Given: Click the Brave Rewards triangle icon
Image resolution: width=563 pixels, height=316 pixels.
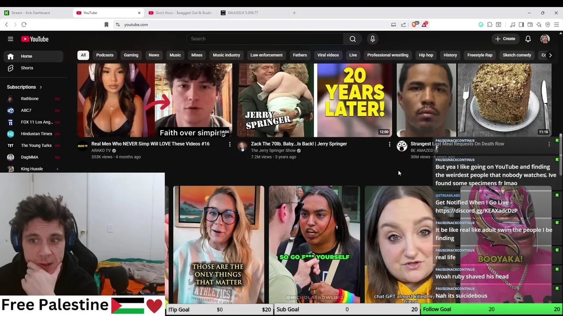Looking at the screenshot, I should (x=424, y=25).
